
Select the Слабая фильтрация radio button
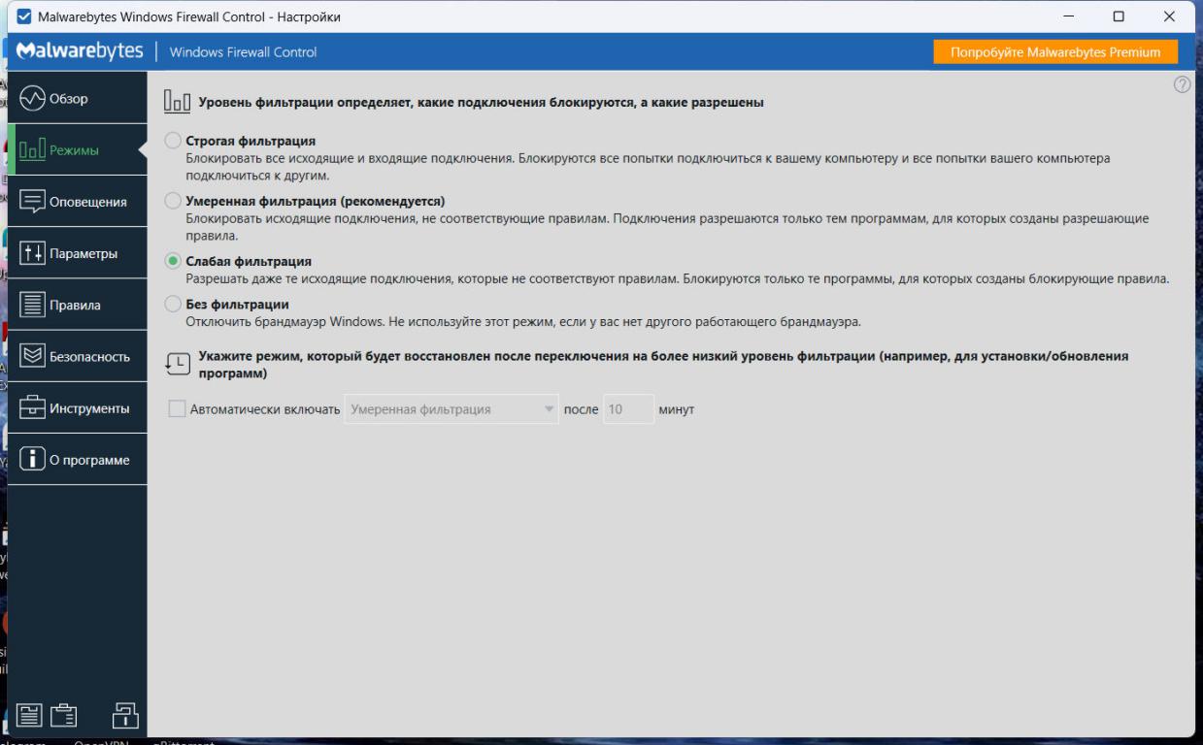click(173, 261)
